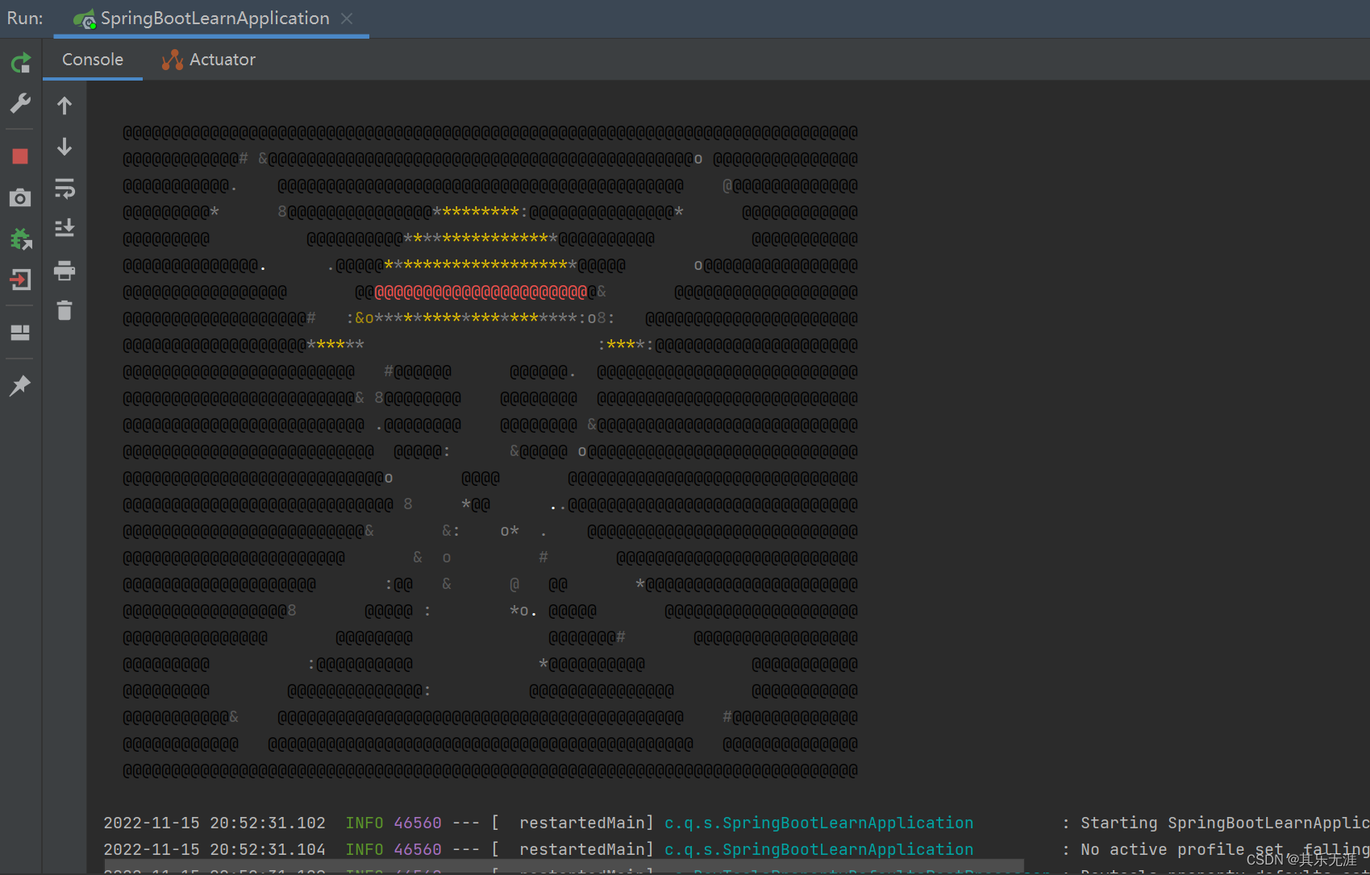Toggle scroll to end of console

(x=65, y=229)
